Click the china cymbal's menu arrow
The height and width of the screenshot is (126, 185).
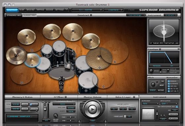[17, 63]
